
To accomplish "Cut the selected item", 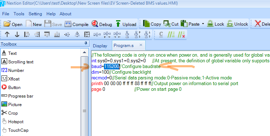I will (171, 24).
